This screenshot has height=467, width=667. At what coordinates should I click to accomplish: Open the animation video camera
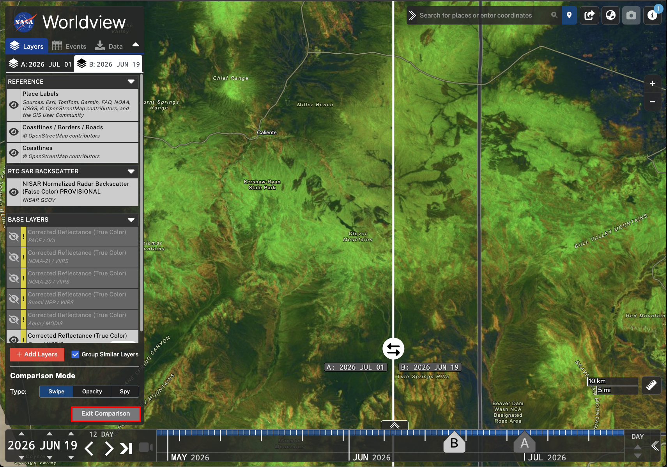[x=146, y=447]
